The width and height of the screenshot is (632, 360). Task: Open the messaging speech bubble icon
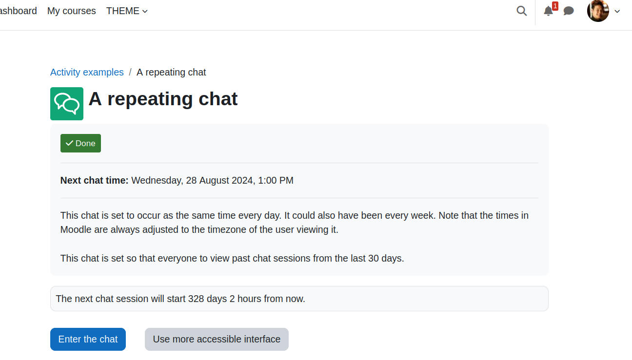pyautogui.click(x=569, y=11)
